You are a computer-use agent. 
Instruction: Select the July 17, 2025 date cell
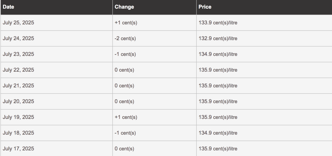(x=57, y=149)
